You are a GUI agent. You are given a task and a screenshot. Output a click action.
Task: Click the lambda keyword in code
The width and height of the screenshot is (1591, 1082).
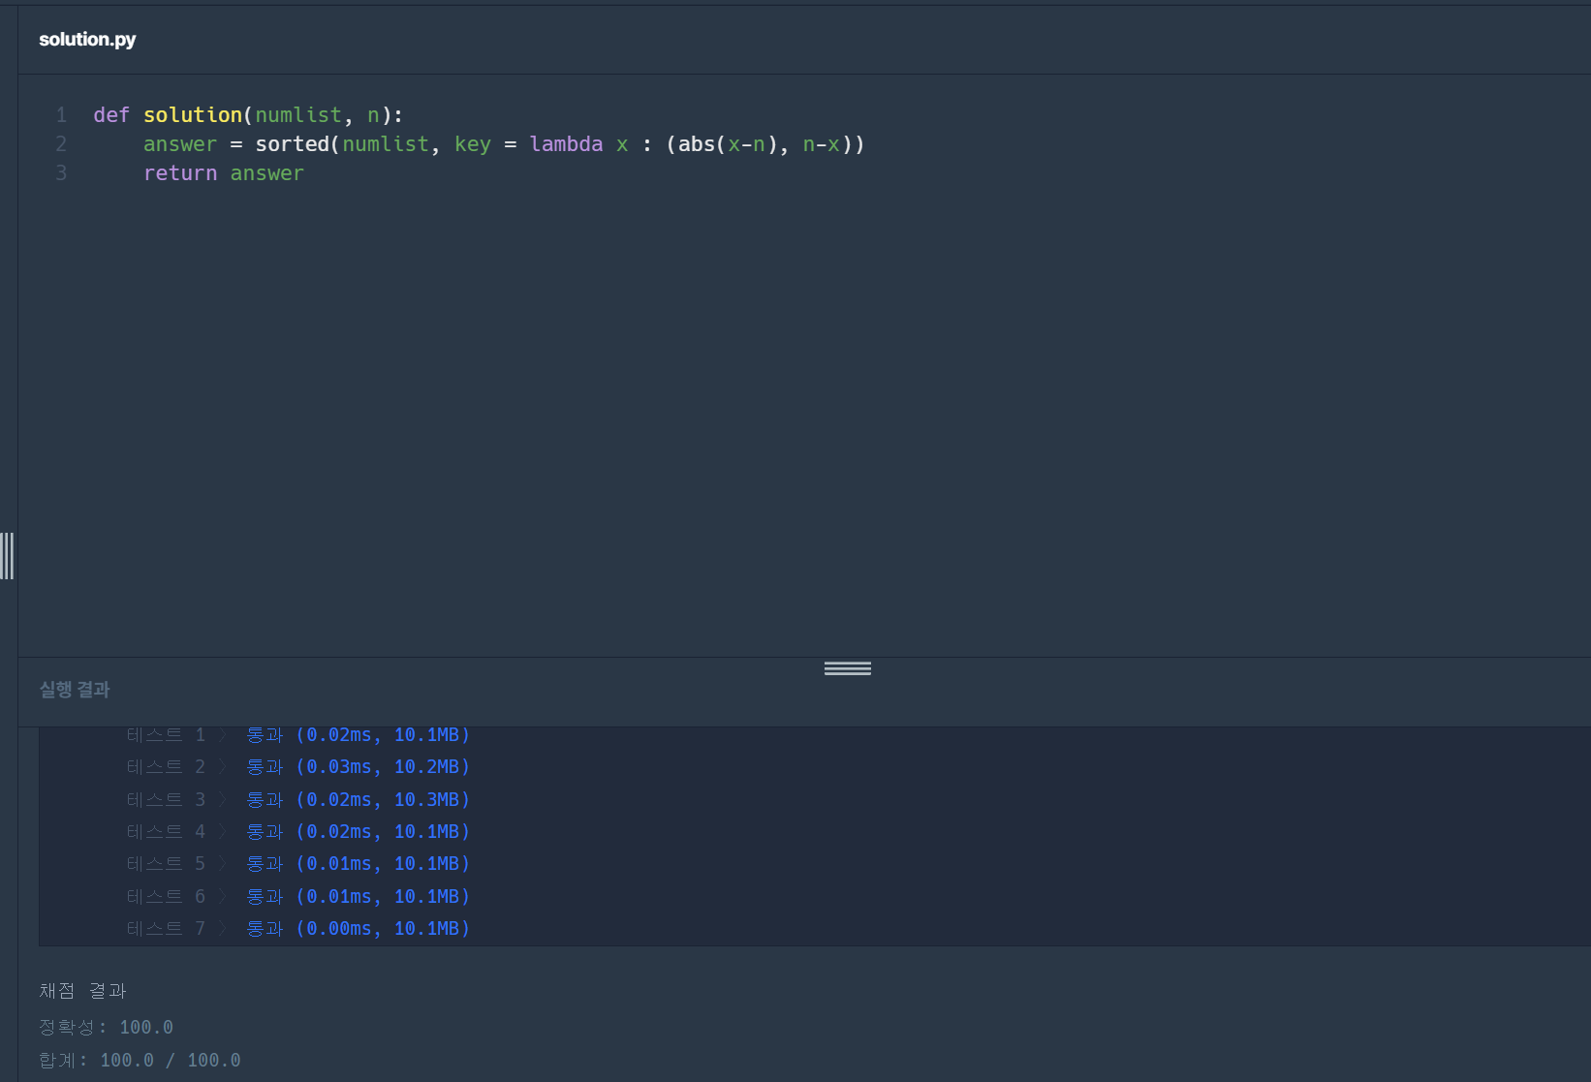pos(566,144)
